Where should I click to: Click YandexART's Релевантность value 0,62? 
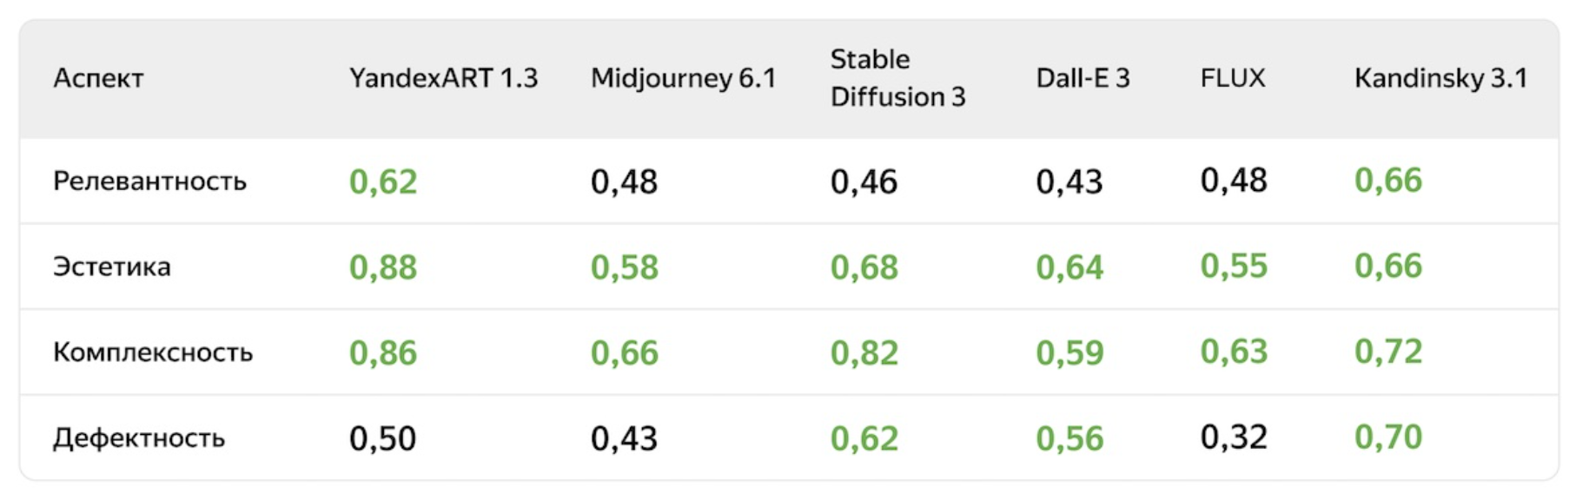click(383, 181)
